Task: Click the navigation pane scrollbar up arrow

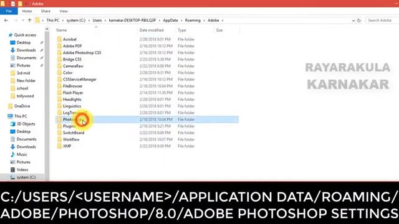Action: pos(47,29)
